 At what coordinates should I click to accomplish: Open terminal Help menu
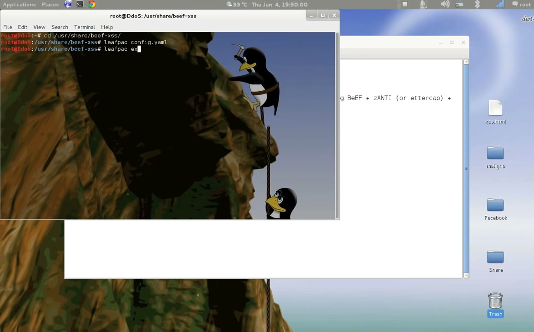pos(107,27)
